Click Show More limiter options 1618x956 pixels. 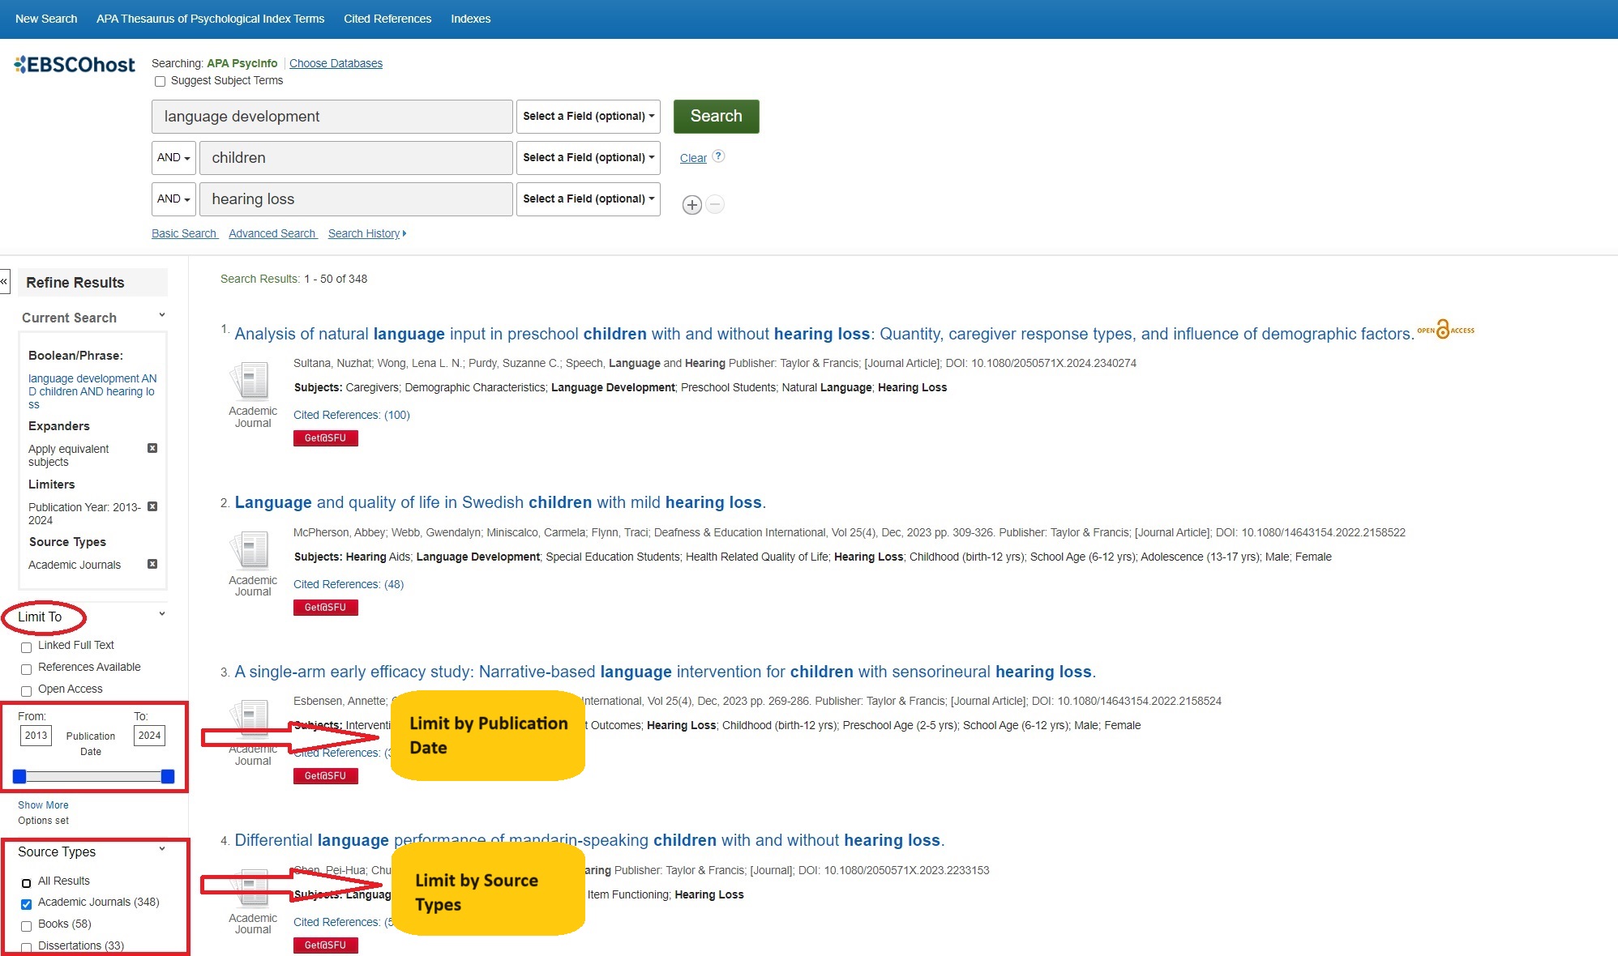(43, 805)
